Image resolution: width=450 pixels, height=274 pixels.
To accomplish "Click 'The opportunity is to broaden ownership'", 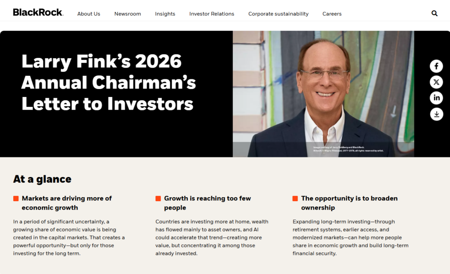I will point(349,203).
